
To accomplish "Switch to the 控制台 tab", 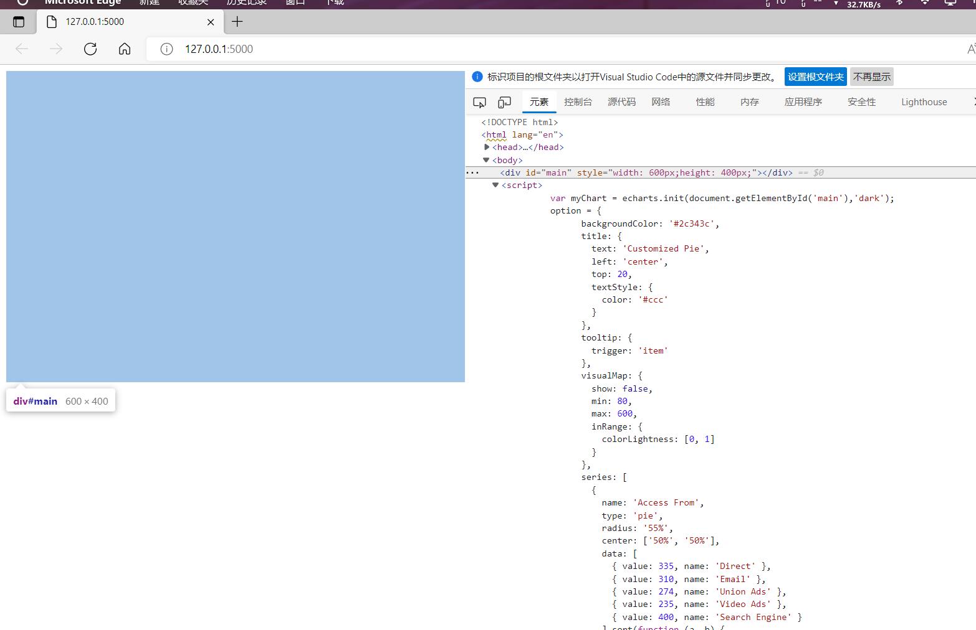I will (578, 102).
